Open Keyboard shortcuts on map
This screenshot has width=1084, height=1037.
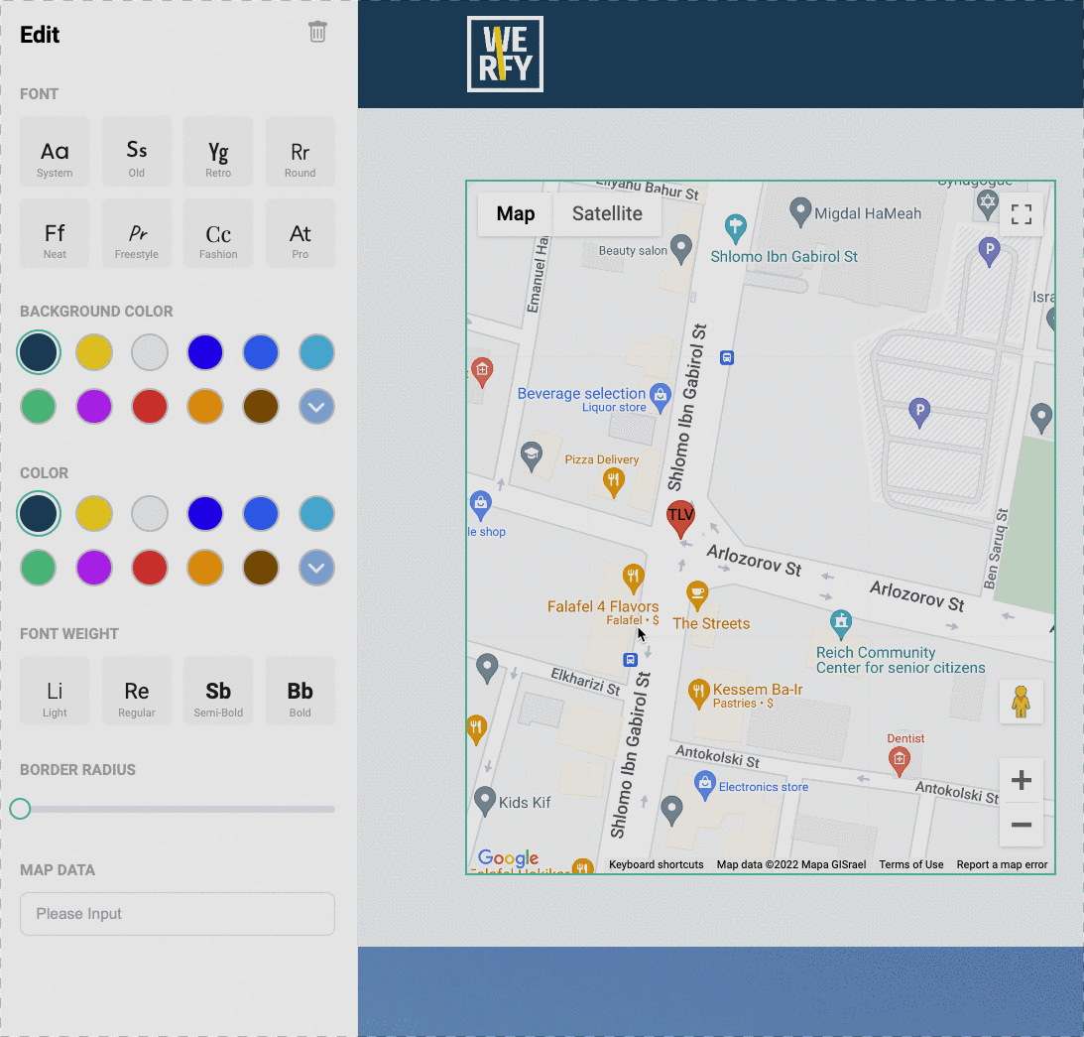pyautogui.click(x=657, y=864)
